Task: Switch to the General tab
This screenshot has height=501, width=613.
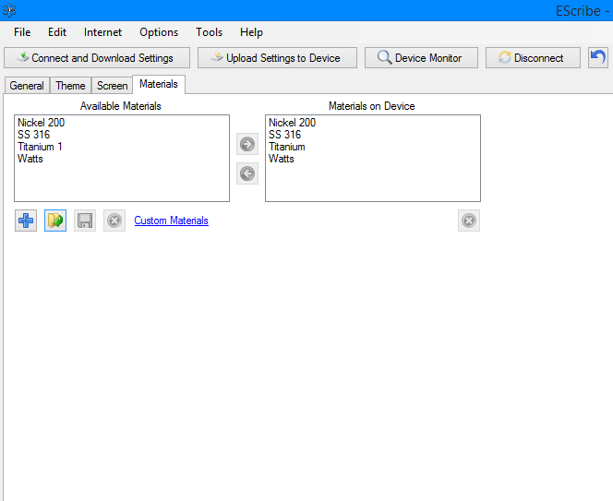Action: (27, 86)
